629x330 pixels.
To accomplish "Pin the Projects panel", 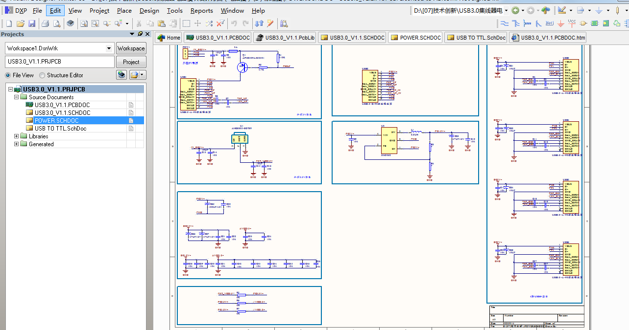I will click(140, 34).
